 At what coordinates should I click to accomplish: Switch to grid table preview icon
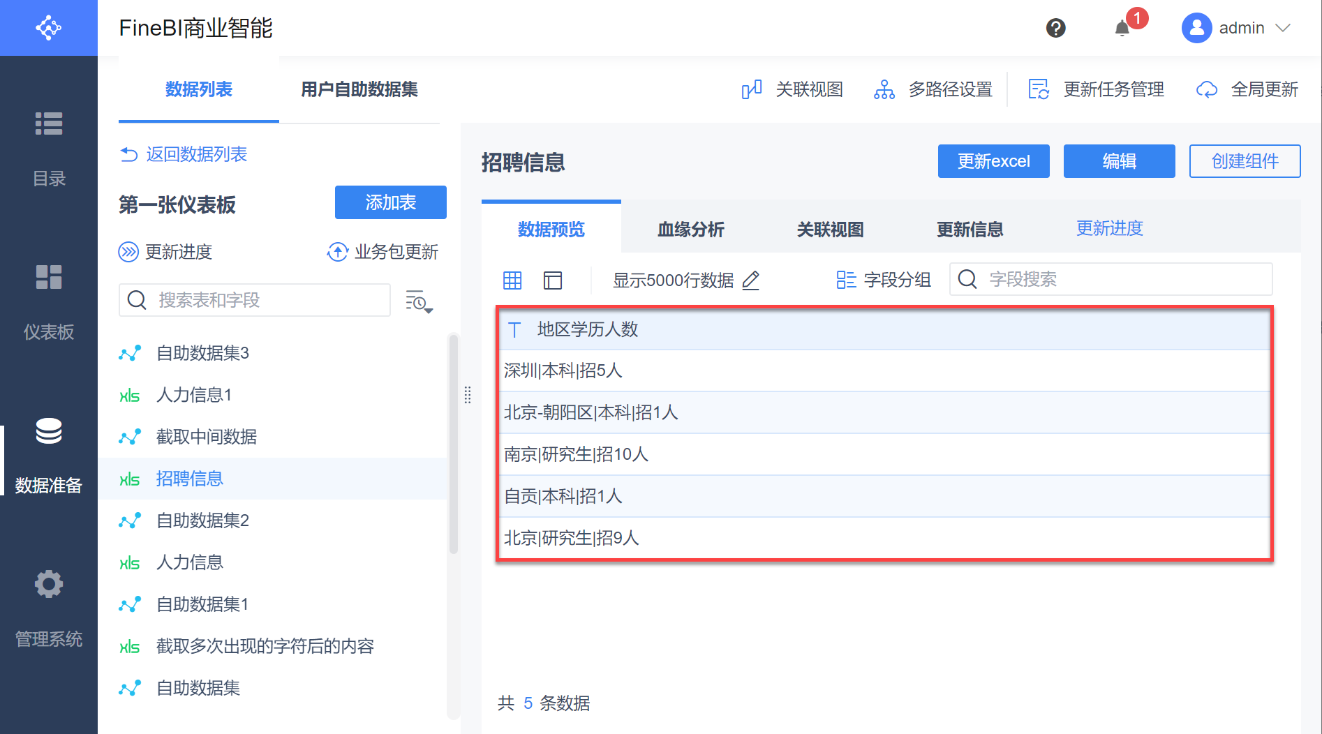pyautogui.click(x=512, y=280)
